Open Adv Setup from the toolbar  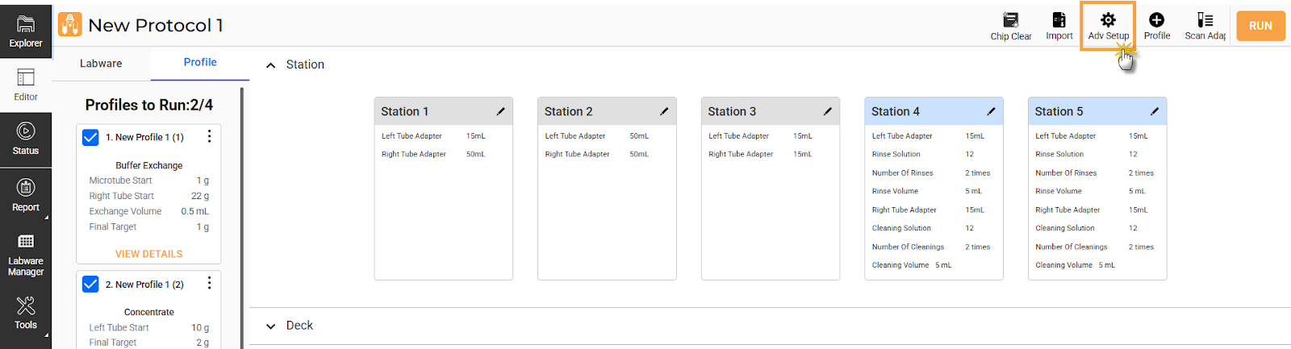1108,26
